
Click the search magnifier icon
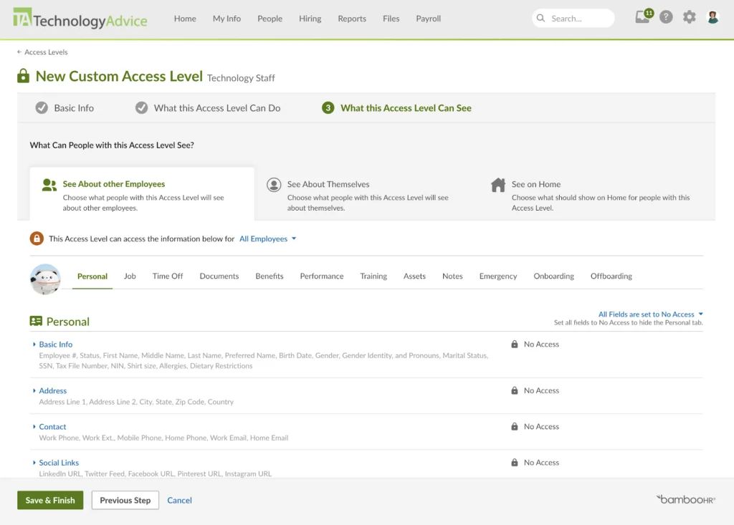[540, 18]
